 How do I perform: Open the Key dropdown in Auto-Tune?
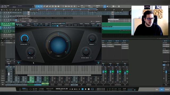pyautogui.click(x=41, y=26)
